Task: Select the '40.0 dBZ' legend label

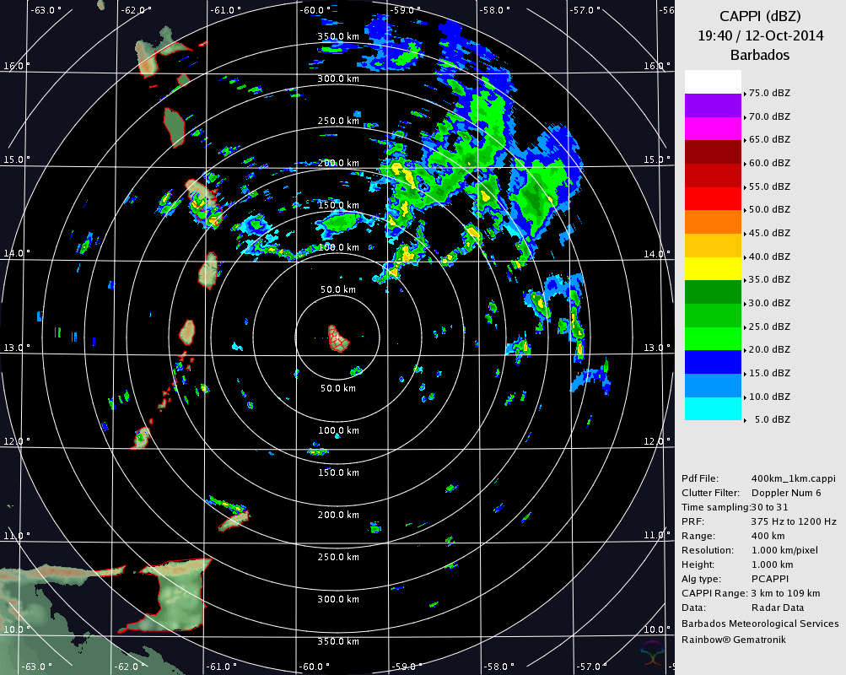Action: [x=769, y=256]
